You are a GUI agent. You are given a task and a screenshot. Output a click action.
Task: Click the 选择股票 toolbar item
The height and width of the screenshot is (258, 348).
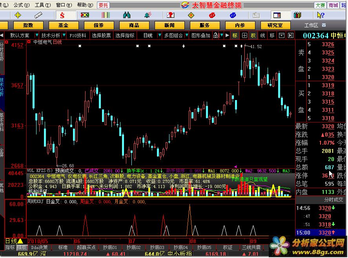pos(101,35)
